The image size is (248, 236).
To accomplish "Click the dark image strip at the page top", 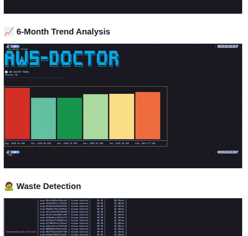I will (123, 7).
